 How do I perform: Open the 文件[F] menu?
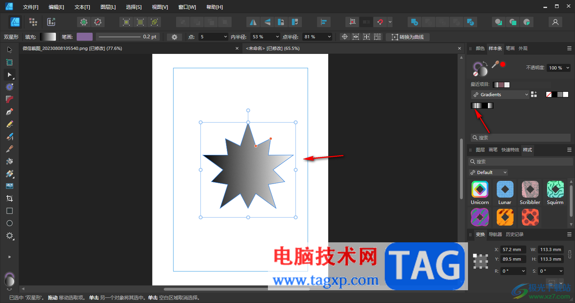point(31,7)
